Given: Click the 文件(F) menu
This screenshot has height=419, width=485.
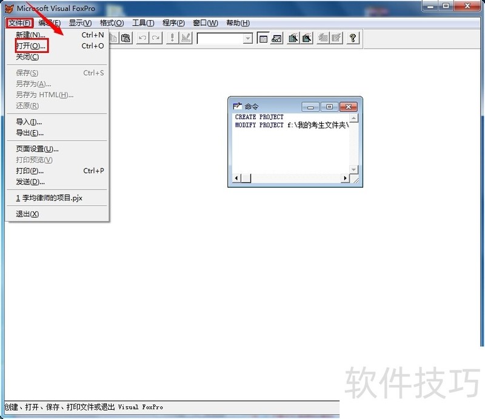Looking at the screenshot, I should pos(19,23).
